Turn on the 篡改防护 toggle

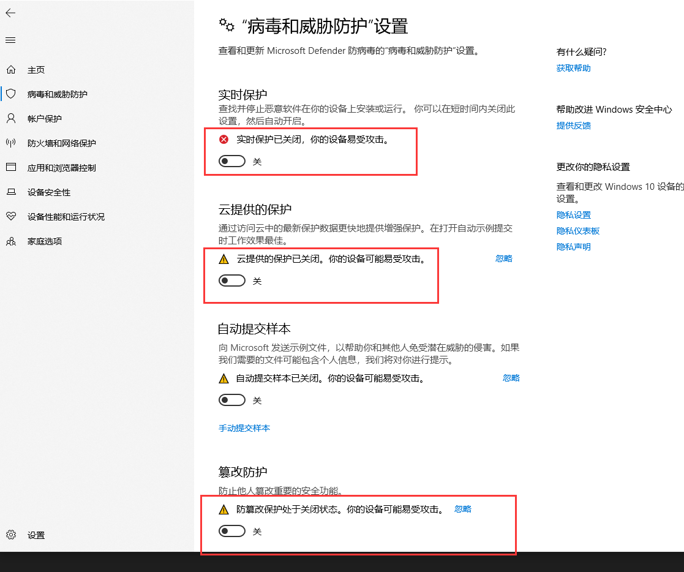pyautogui.click(x=232, y=531)
